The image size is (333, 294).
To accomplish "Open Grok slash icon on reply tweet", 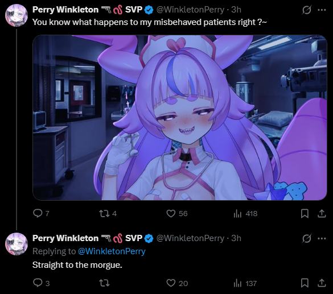I will point(306,238).
